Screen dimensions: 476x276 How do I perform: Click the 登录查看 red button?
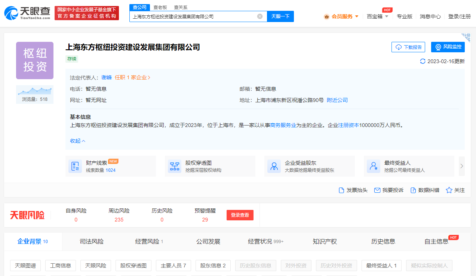(240, 215)
